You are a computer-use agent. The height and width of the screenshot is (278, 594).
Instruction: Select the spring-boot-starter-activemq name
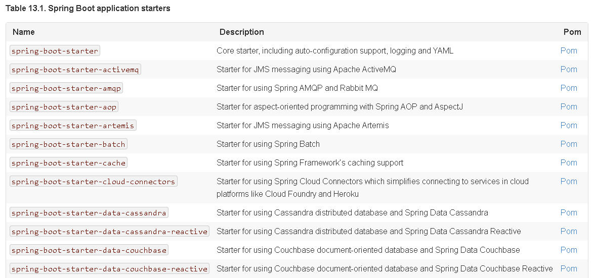[x=75, y=70]
